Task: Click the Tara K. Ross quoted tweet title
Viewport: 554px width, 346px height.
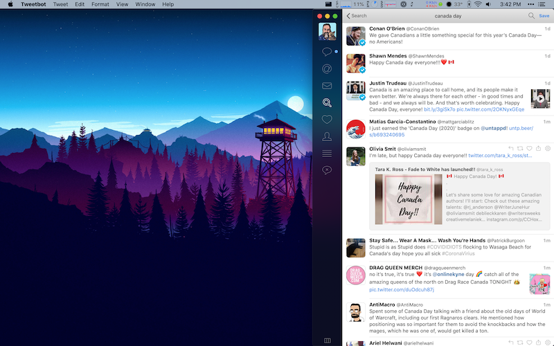Action: [x=425, y=170]
